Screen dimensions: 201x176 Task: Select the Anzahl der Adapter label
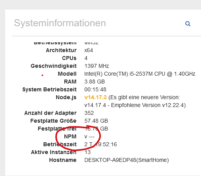(x=50, y=113)
